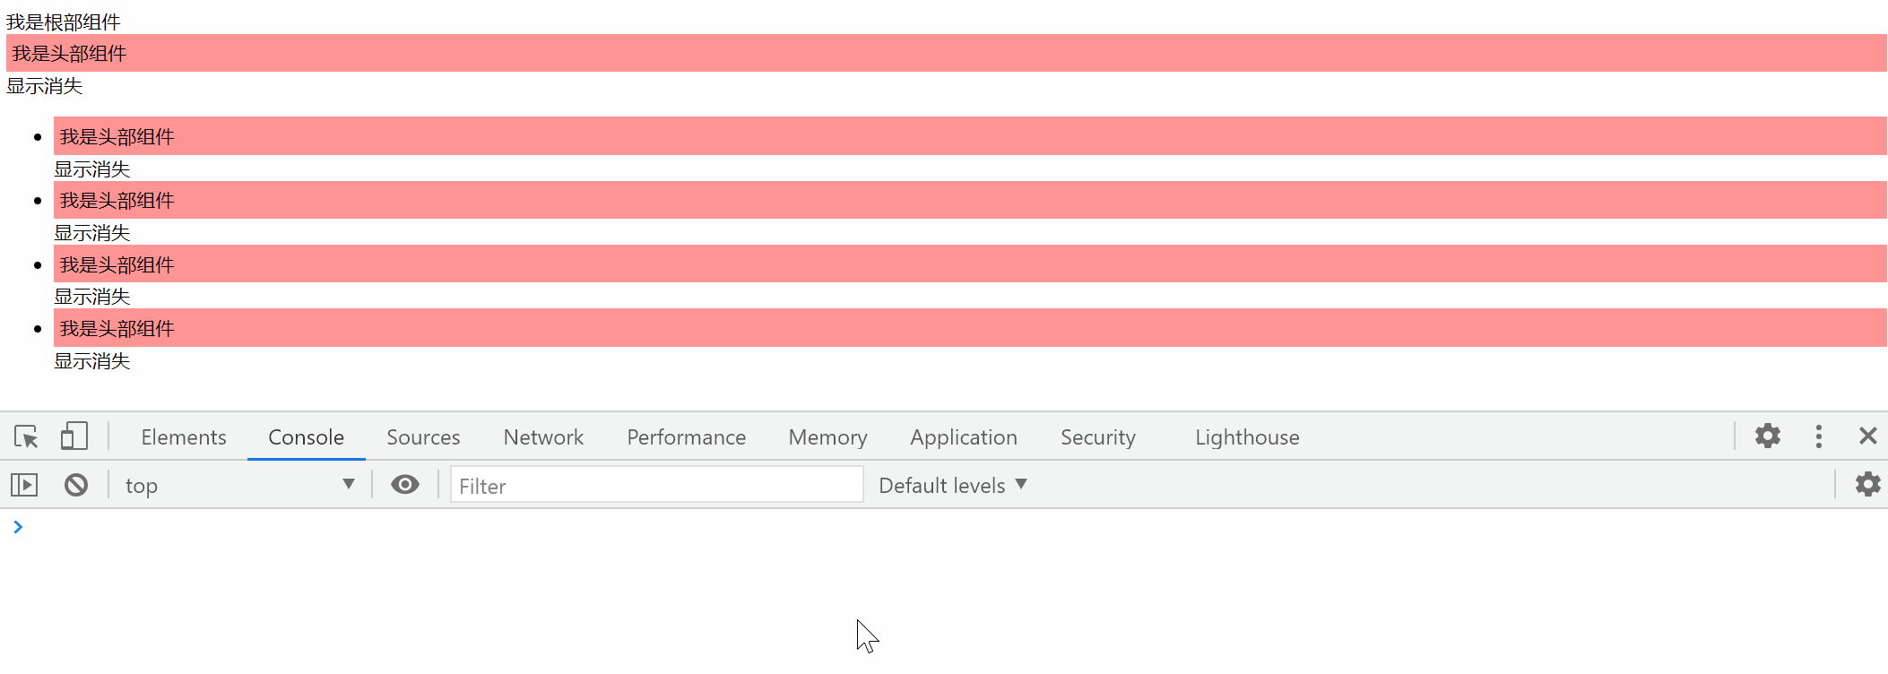Toggle the root header's 显示消失 text
Image resolution: width=1888 pixels, height=674 pixels.
click(45, 86)
